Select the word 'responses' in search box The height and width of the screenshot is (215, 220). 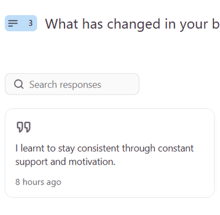click(x=80, y=85)
